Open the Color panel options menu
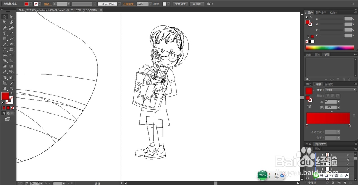 [355, 13]
